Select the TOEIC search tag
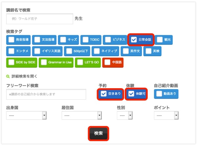 pyautogui.click(x=85, y=40)
